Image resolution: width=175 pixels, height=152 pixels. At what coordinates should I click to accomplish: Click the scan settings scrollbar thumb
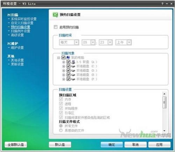[x=164, y=103]
